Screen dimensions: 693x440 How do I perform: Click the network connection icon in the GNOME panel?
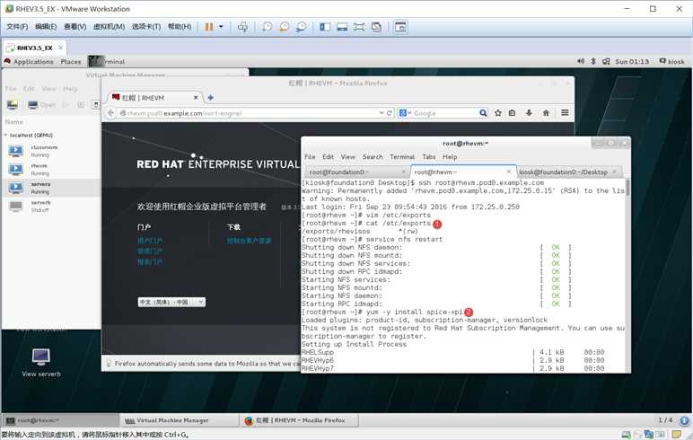(606, 61)
